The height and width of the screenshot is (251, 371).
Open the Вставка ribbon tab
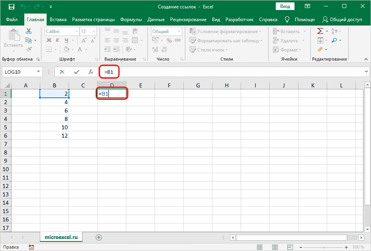(x=58, y=20)
